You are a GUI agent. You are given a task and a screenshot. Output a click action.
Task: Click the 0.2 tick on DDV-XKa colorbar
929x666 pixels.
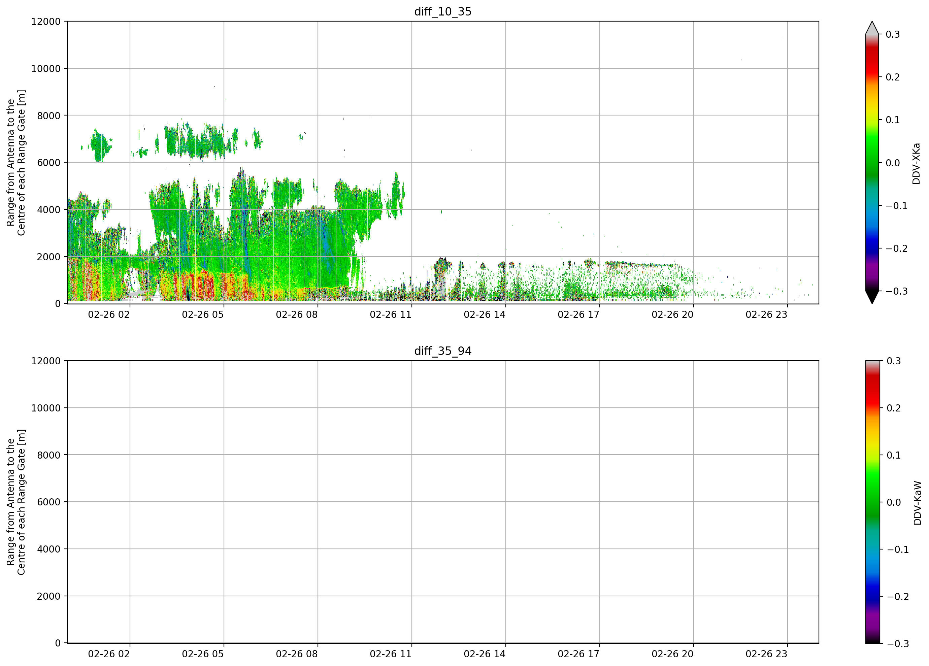click(x=893, y=77)
